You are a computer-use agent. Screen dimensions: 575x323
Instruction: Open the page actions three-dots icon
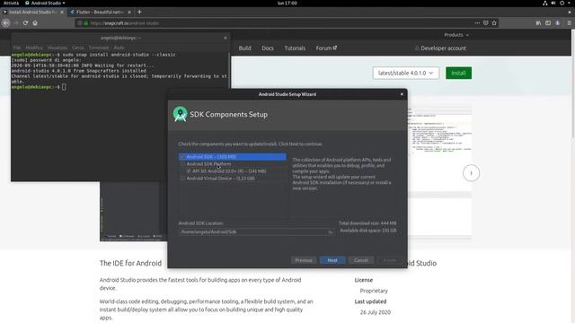point(477,23)
